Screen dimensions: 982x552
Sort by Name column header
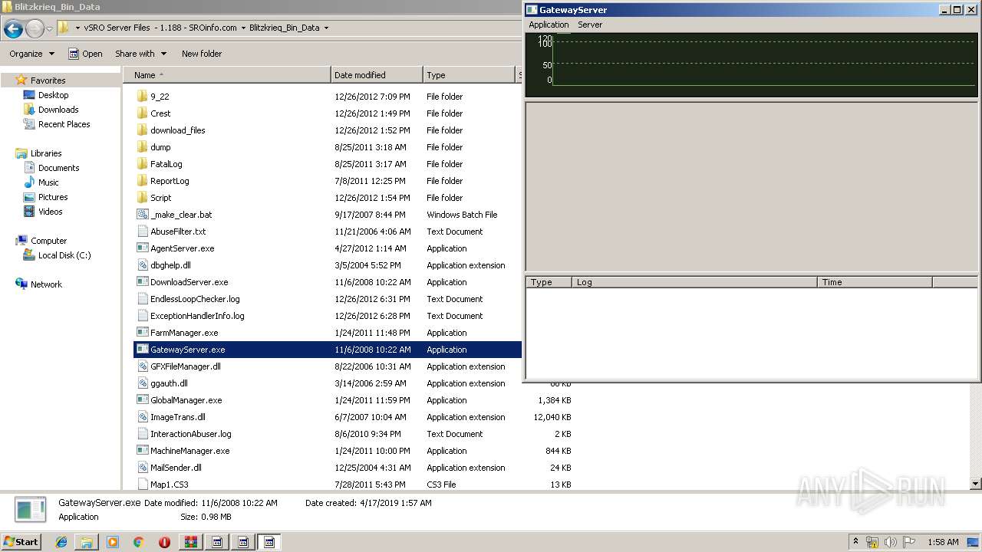(x=227, y=75)
